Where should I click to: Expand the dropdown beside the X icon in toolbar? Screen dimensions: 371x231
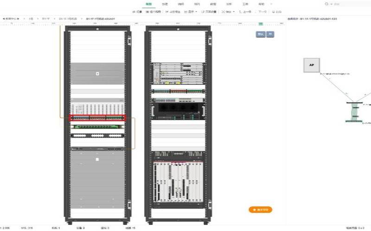pos(233,12)
